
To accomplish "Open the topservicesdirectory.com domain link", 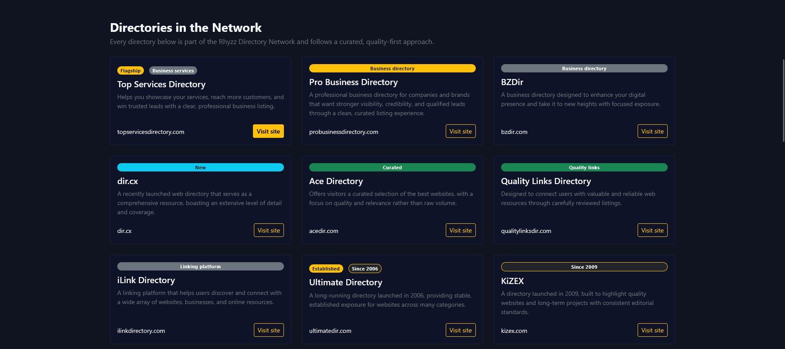I will (150, 132).
